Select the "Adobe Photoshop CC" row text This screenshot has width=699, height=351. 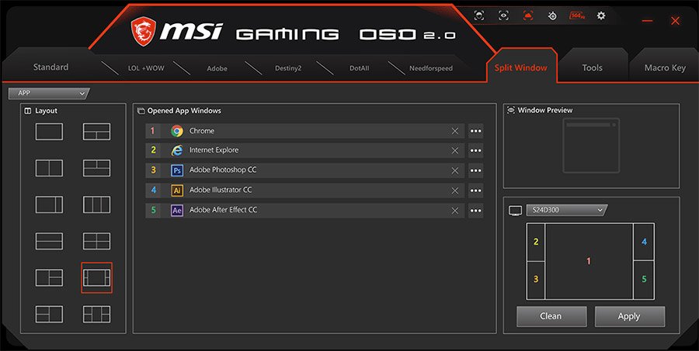click(223, 170)
